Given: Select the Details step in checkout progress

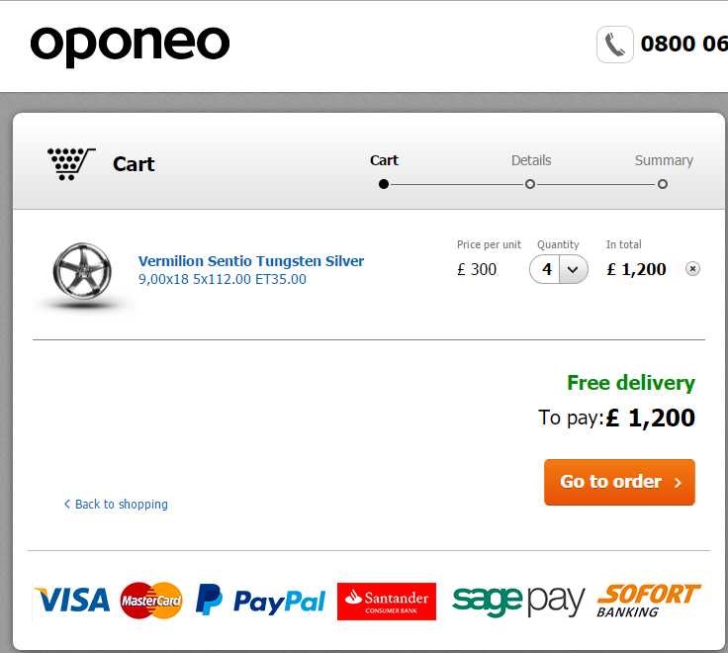Looking at the screenshot, I should click(530, 183).
